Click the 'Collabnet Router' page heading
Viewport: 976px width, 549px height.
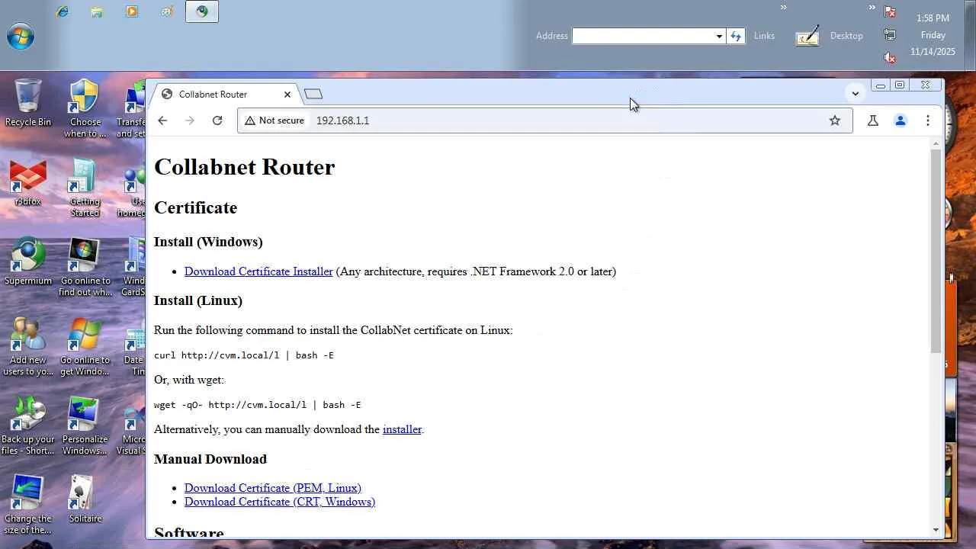click(244, 167)
